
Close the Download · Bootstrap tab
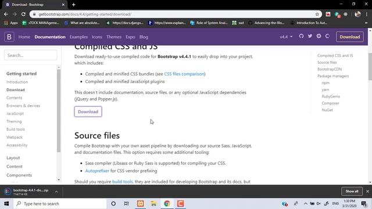(x=63, y=5)
